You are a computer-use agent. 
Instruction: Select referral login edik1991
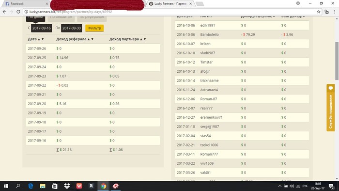[208, 25]
